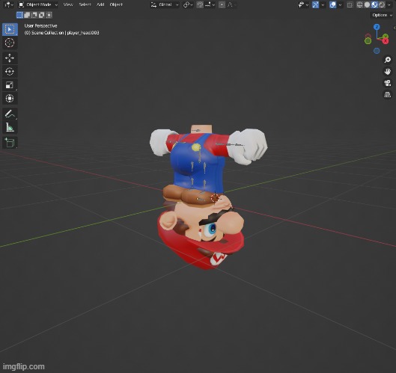
Task: Activate the Measure tool
Action: click(x=10, y=128)
